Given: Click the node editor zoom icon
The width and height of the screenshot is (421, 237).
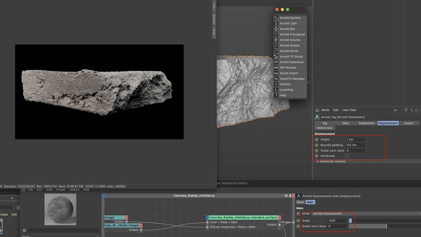Looking at the screenshot, I should point(290,196).
